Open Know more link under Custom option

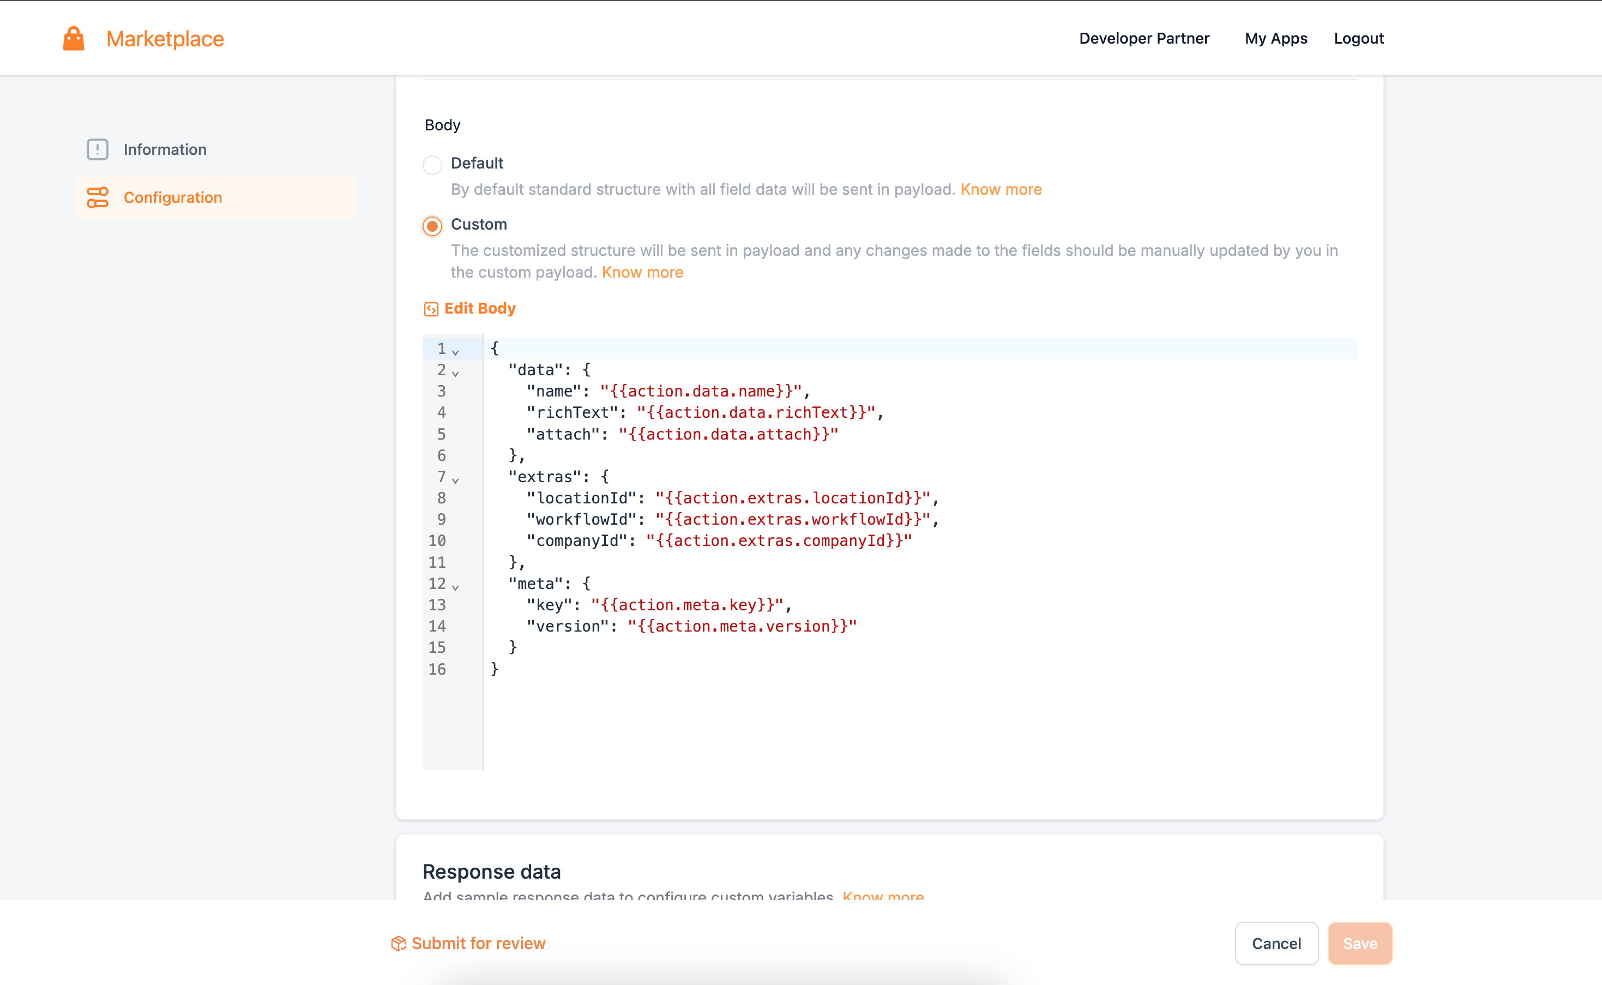tap(642, 272)
